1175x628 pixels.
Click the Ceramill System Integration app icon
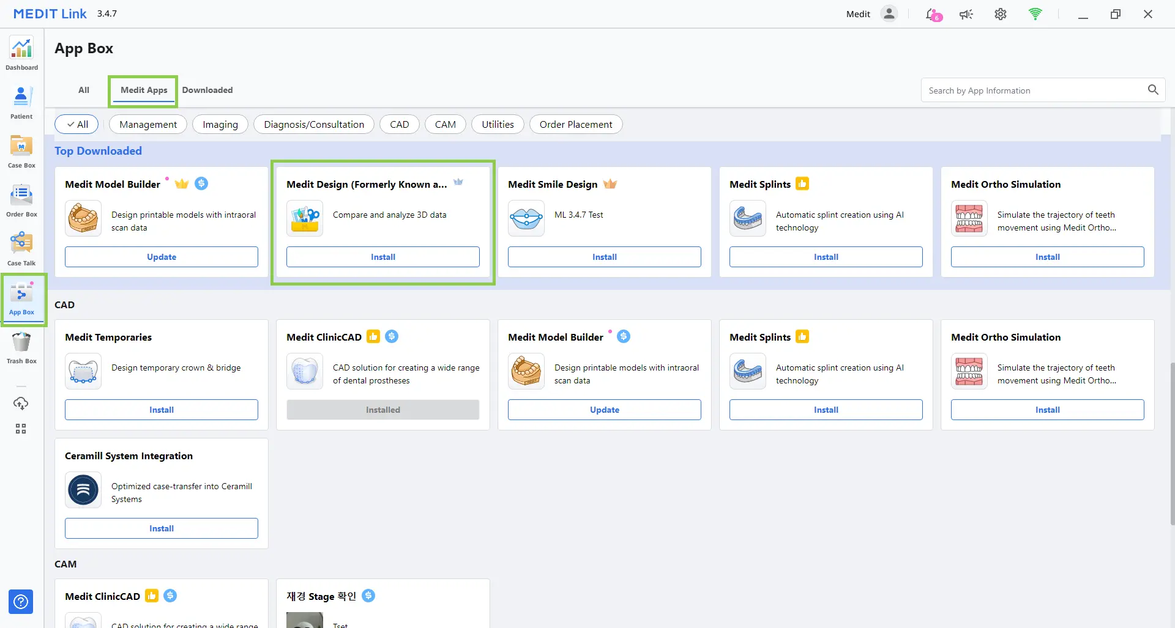coord(83,490)
